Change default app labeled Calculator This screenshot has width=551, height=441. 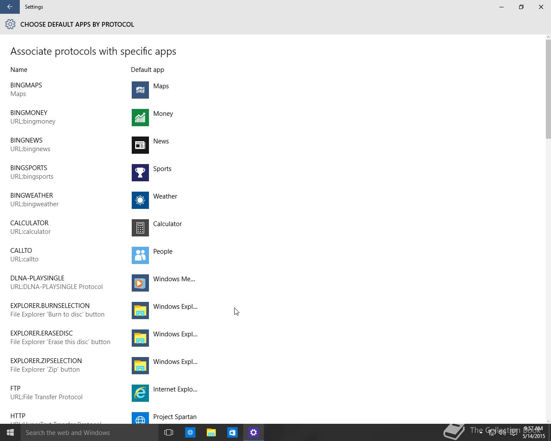click(167, 224)
